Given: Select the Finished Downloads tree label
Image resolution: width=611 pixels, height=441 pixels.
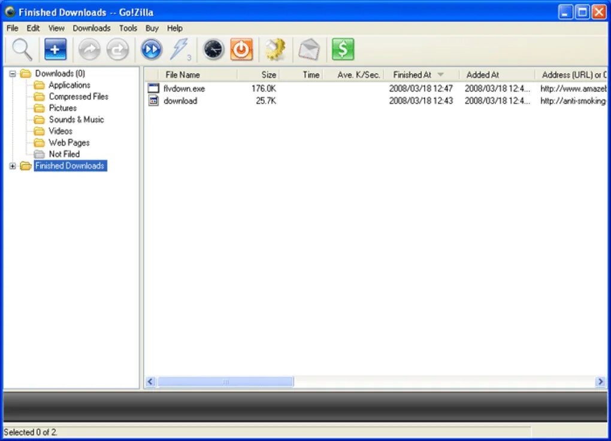Looking at the screenshot, I should (70, 166).
